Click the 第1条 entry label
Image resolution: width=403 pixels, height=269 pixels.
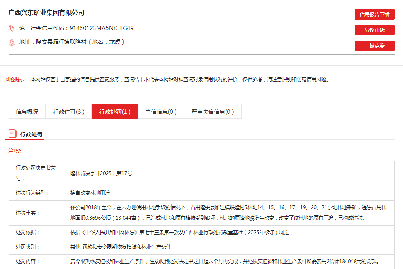pos(14,151)
